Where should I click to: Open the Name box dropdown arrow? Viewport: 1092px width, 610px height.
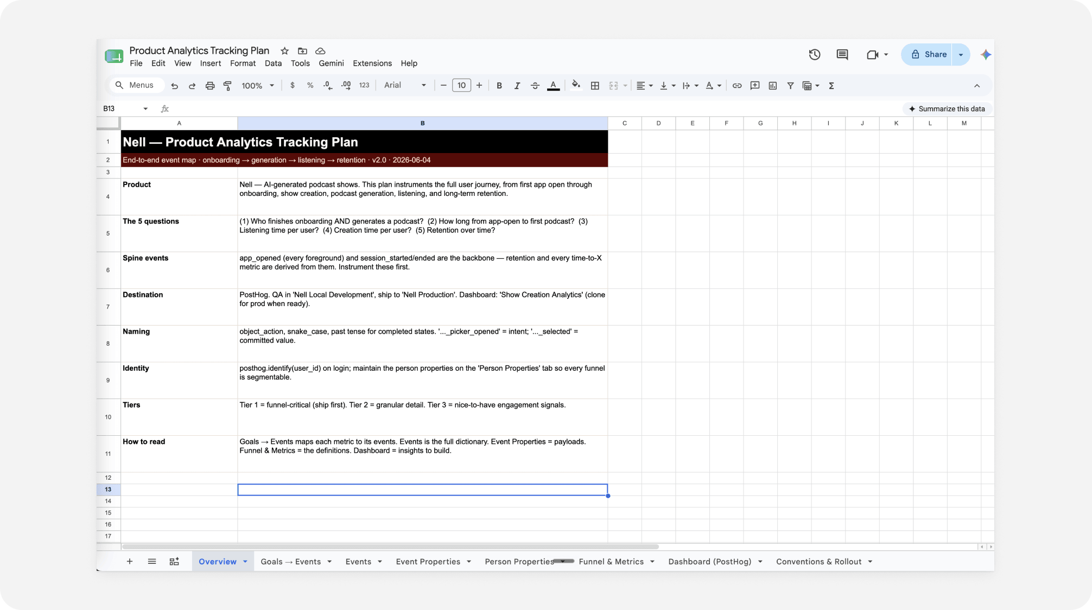[145, 109]
